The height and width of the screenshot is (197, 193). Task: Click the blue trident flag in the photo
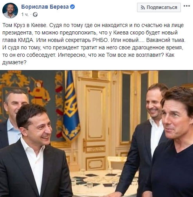71,106
